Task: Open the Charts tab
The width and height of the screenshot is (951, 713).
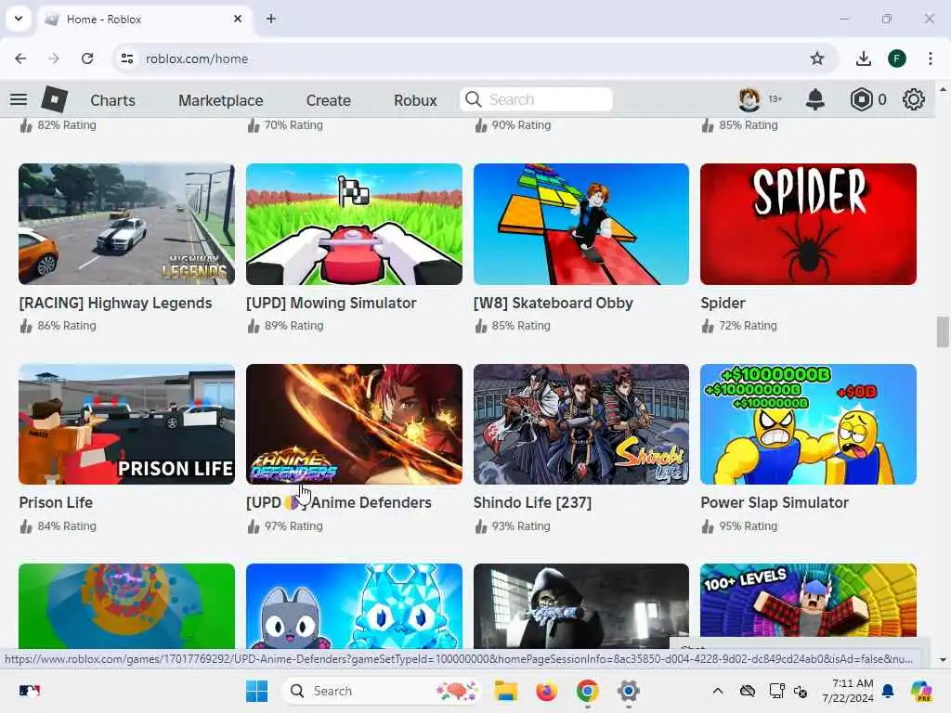Action: [x=112, y=100]
